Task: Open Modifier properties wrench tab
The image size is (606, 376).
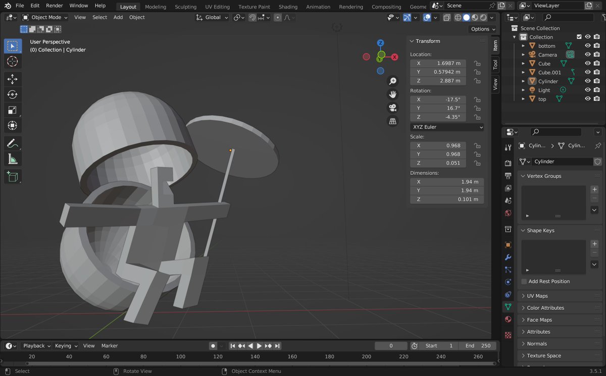Action: click(x=508, y=257)
